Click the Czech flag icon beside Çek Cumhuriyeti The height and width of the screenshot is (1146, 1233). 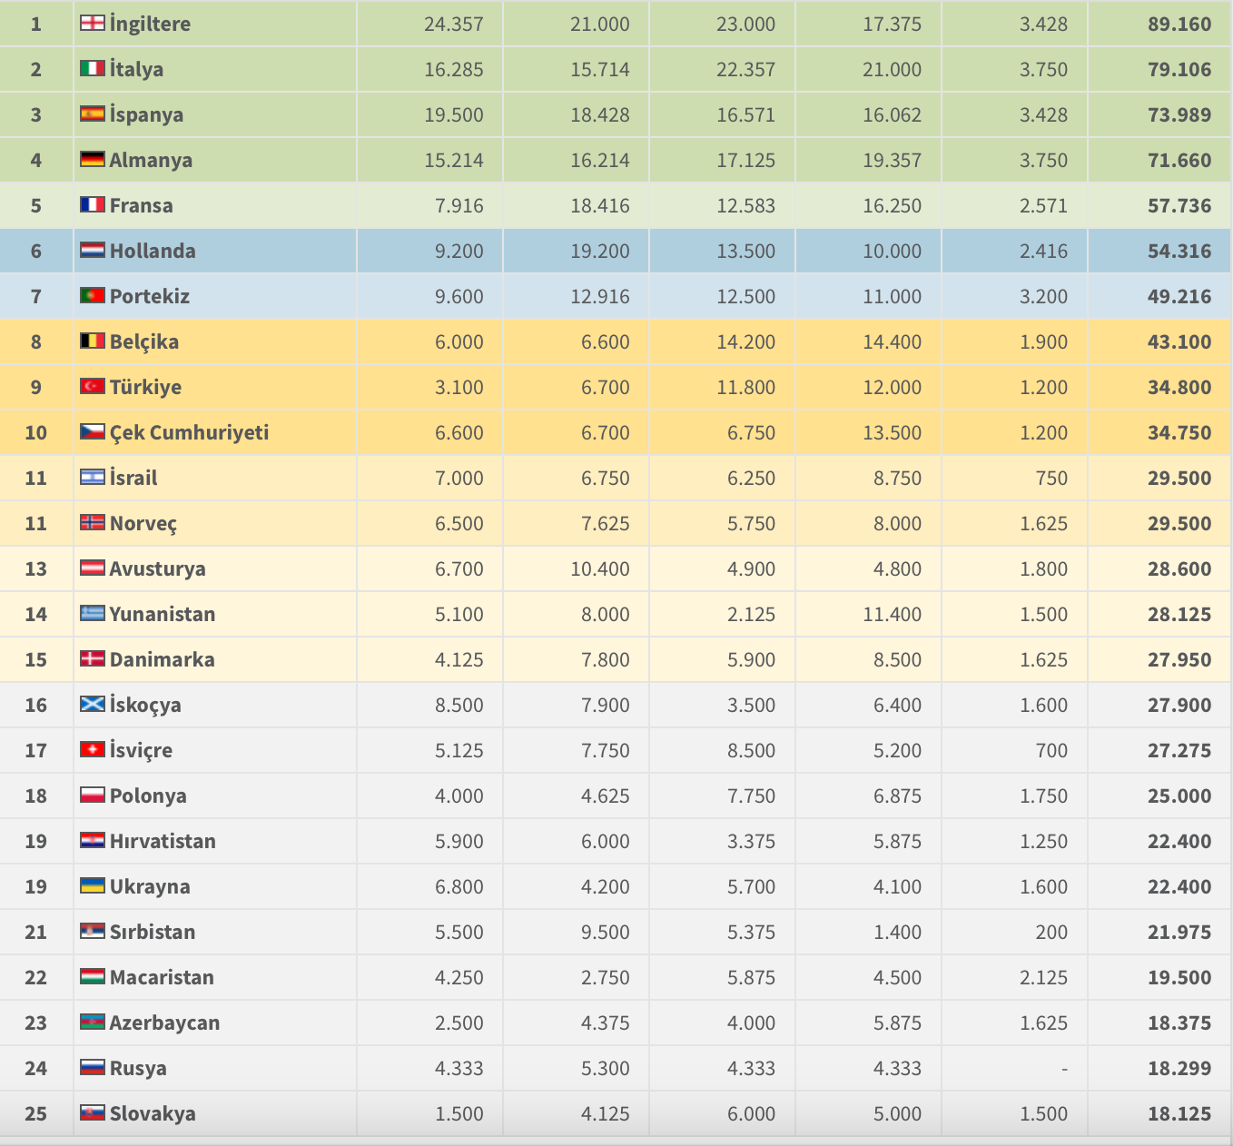tap(92, 430)
